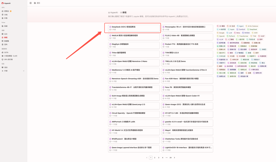Click the notebook icon on the DeepSeek-OCR 2 card
Image resolution: width=276 pixels, height=162 pixels.
click(x=110, y=27)
